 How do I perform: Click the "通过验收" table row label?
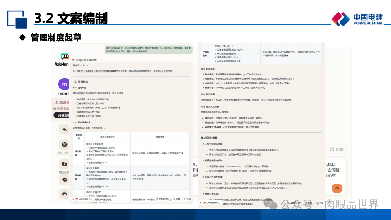pyautogui.click(x=78, y=153)
